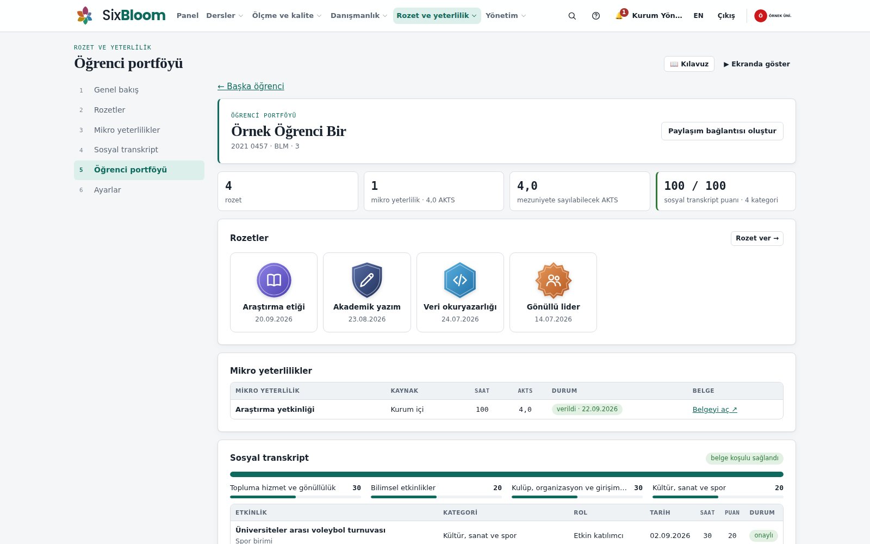The width and height of the screenshot is (870, 544).
Task: Expand the Yönetim menu
Action: 506,16
